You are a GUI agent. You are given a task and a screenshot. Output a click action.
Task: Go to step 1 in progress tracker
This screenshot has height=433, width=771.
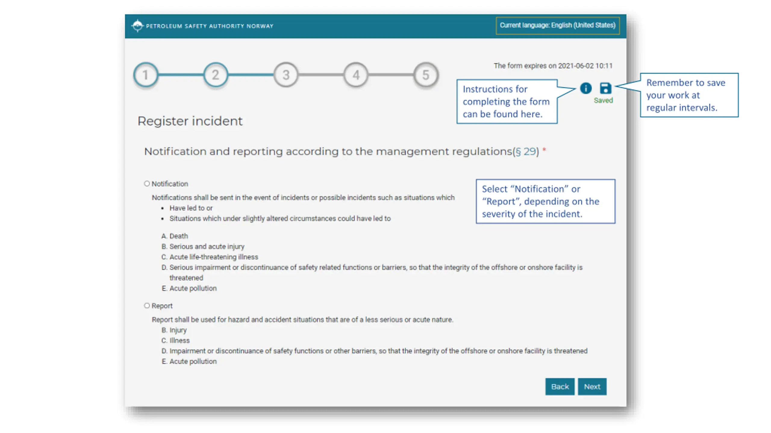145,75
